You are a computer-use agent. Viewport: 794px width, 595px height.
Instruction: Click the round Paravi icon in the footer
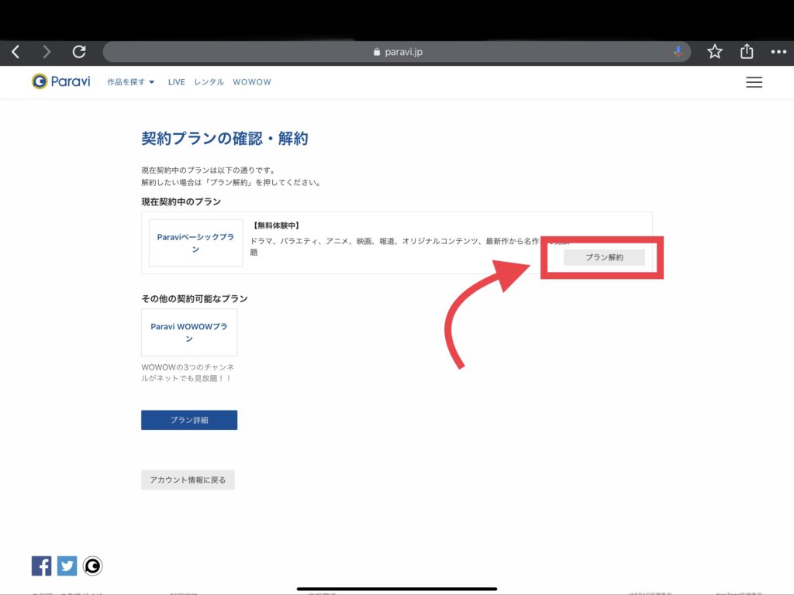click(93, 566)
